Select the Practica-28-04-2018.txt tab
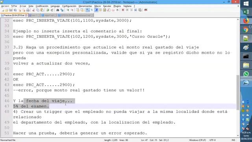252x142 pixels. coord(14,15)
